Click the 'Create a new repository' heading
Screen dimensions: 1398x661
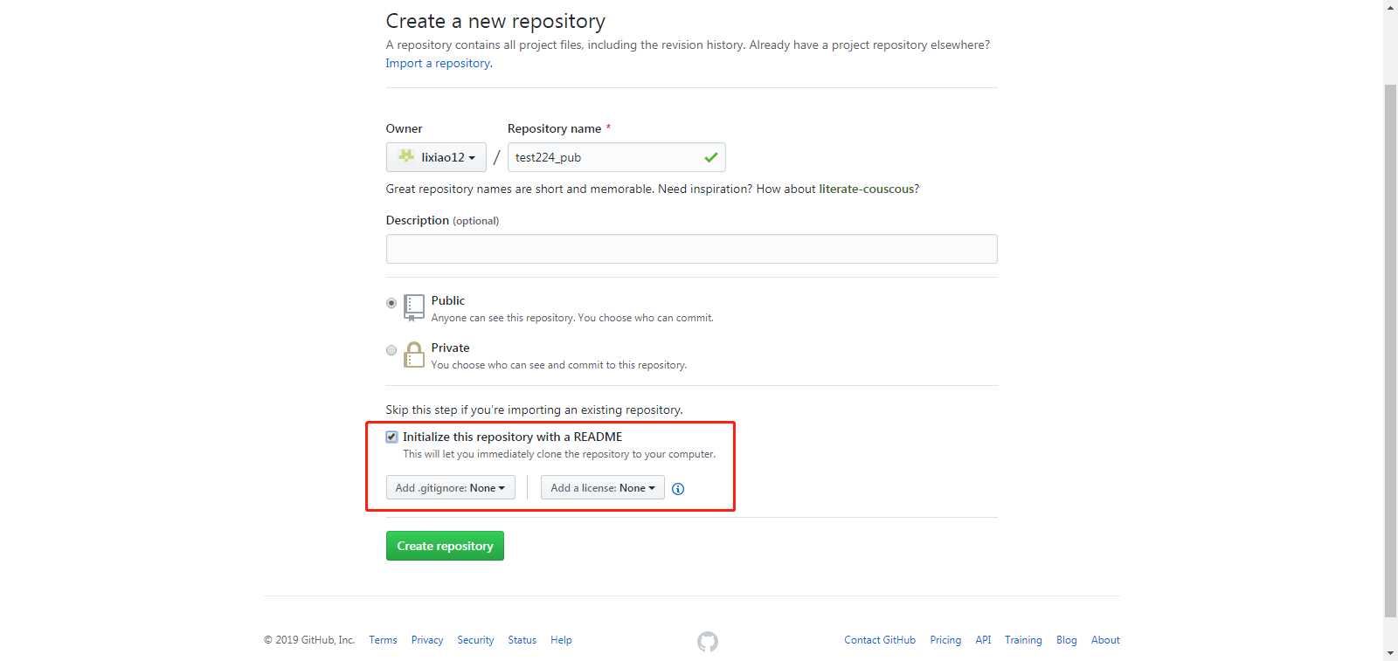tap(495, 21)
